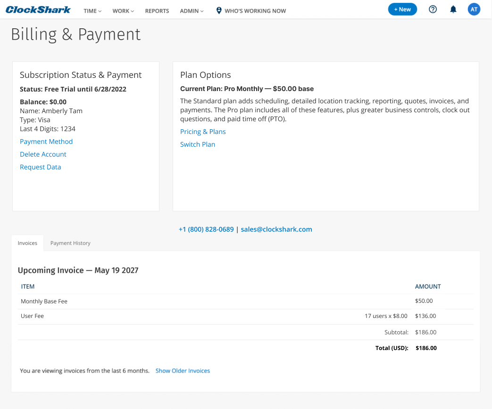Open the AT user avatar menu
The width and height of the screenshot is (492, 409).
tap(474, 9)
